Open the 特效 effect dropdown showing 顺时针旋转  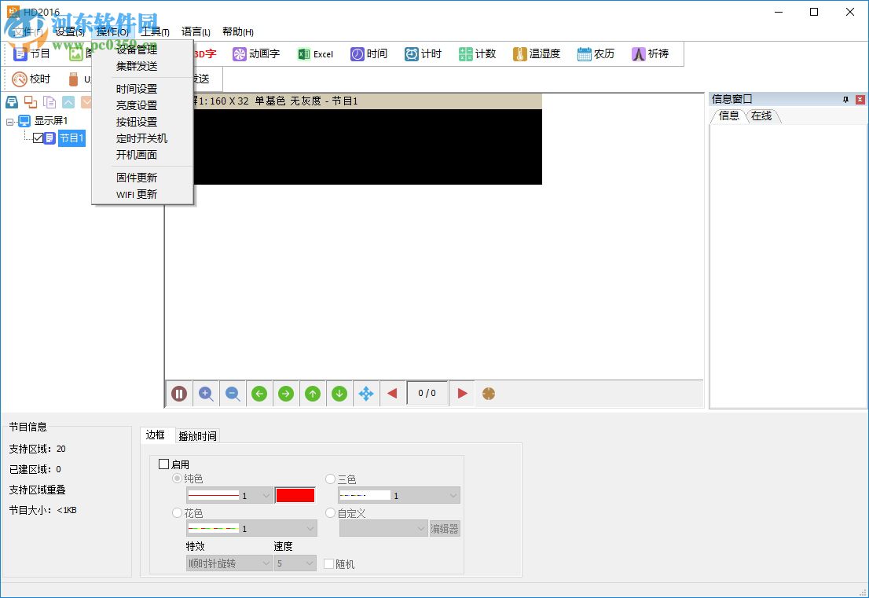click(228, 563)
